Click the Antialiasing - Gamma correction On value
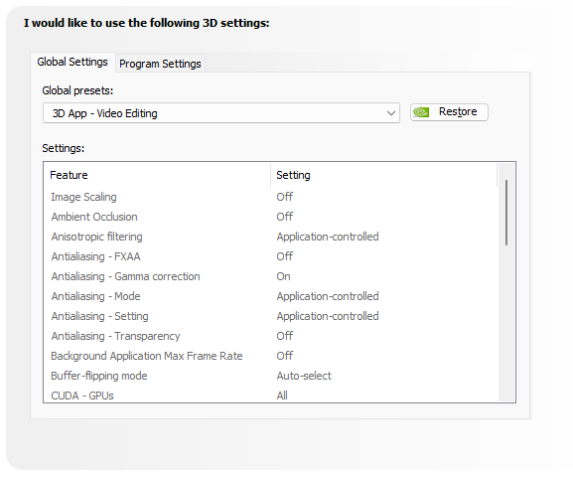573x477 pixels. pyautogui.click(x=283, y=276)
